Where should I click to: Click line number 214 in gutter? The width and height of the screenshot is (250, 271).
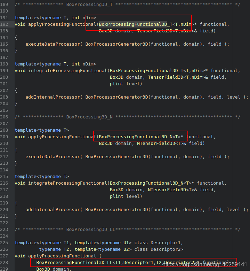coord(4,170)
